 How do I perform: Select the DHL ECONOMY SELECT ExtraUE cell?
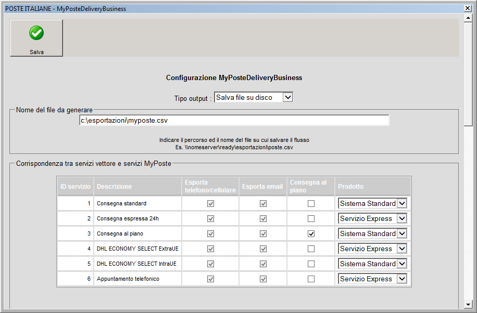(137, 249)
